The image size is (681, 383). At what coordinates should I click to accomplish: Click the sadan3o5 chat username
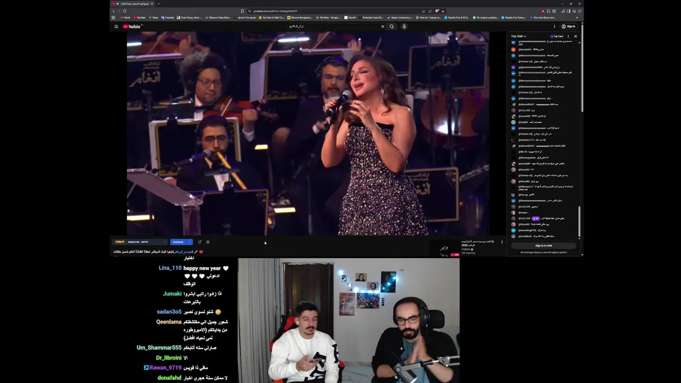pyautogui.click(x=169, y=312)
